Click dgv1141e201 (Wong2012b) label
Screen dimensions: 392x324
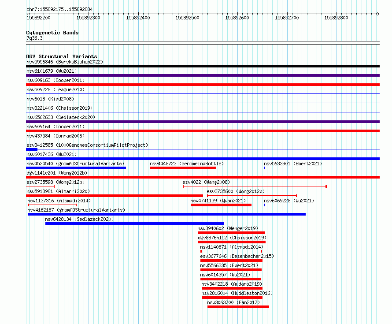point(57,173)
